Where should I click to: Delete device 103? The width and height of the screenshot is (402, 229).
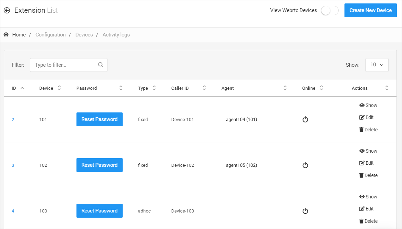(x=369, y=221)
